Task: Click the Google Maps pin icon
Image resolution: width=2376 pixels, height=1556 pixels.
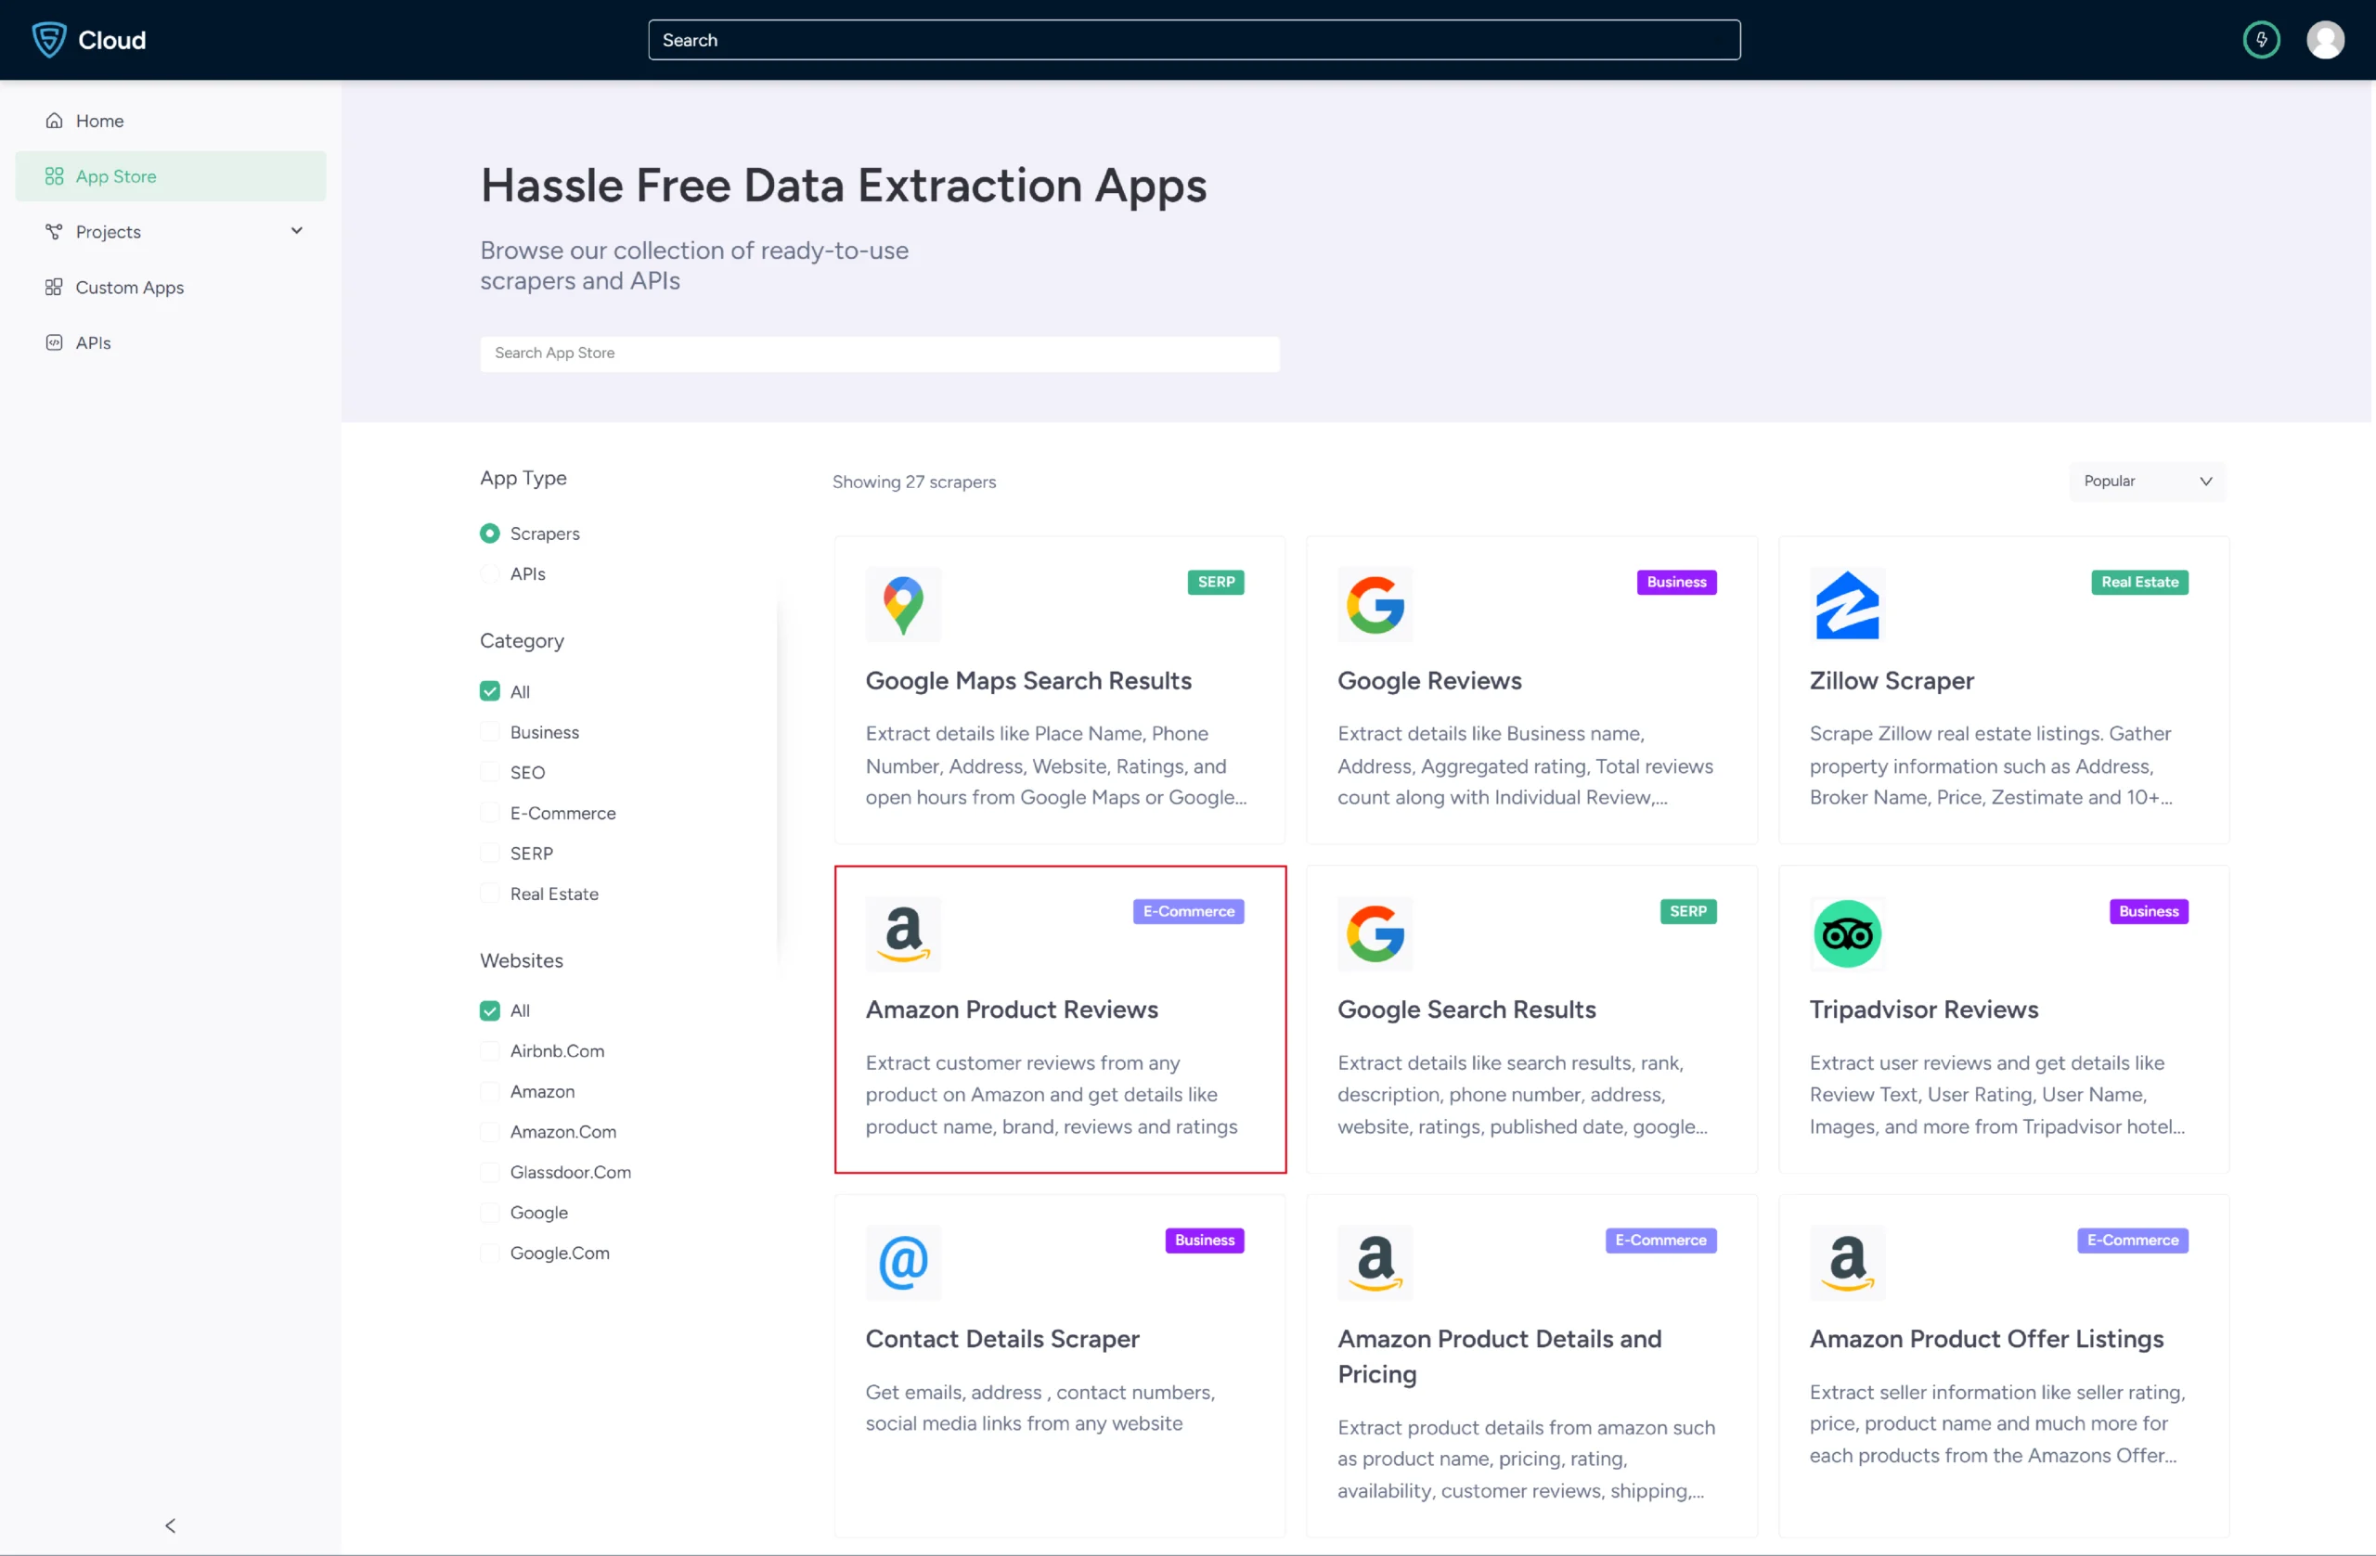Action: point(903,605)
